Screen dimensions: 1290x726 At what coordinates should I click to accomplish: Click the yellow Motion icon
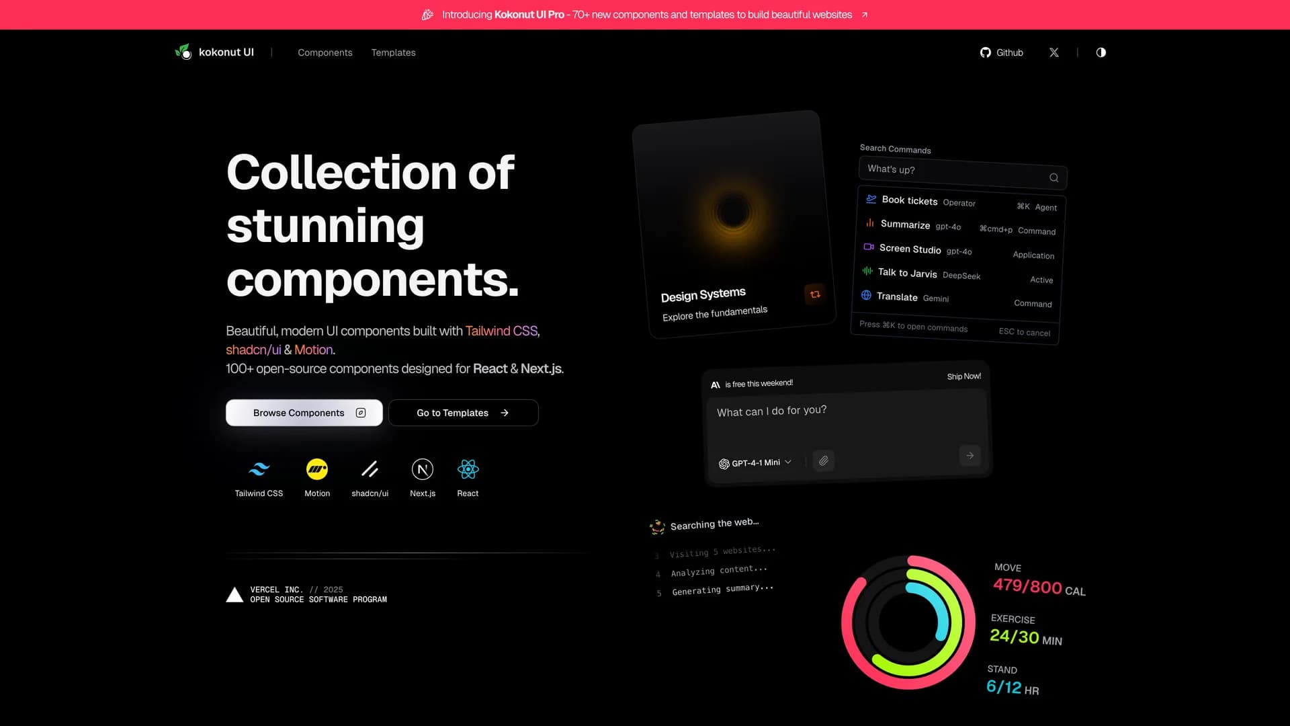(x=317, y=469)
